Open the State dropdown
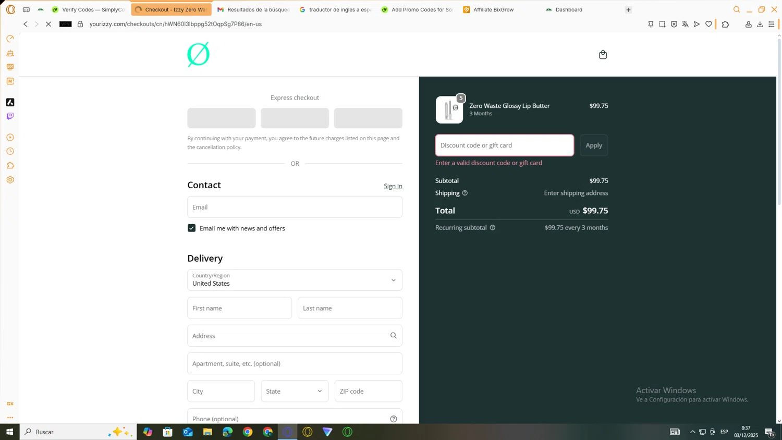Viewport: 782px width, 440px height. click(x=295, y=391)
